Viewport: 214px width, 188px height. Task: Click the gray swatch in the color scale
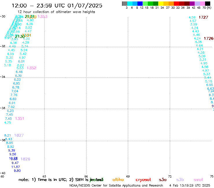coord(125,3)
